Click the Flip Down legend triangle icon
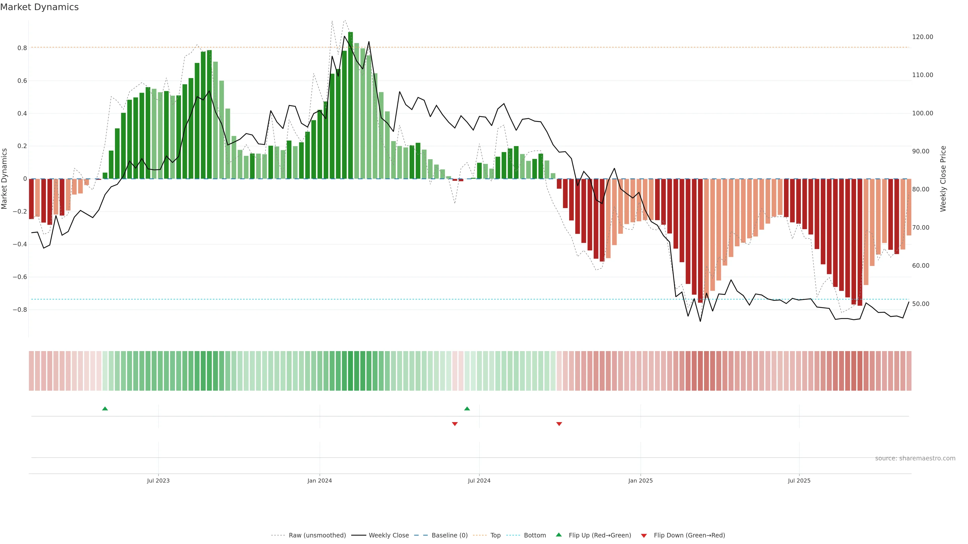 644,535
